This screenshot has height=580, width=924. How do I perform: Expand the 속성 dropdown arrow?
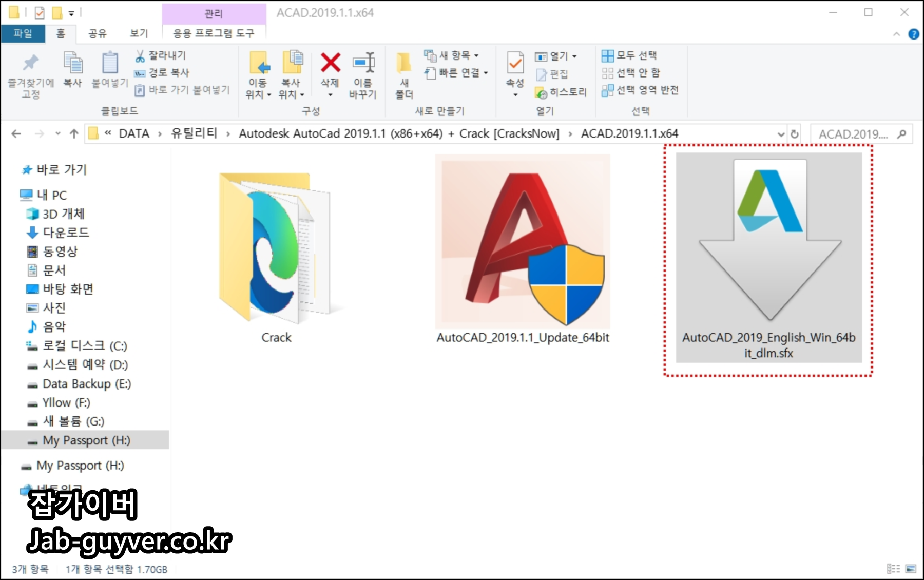tap(515, 95)
